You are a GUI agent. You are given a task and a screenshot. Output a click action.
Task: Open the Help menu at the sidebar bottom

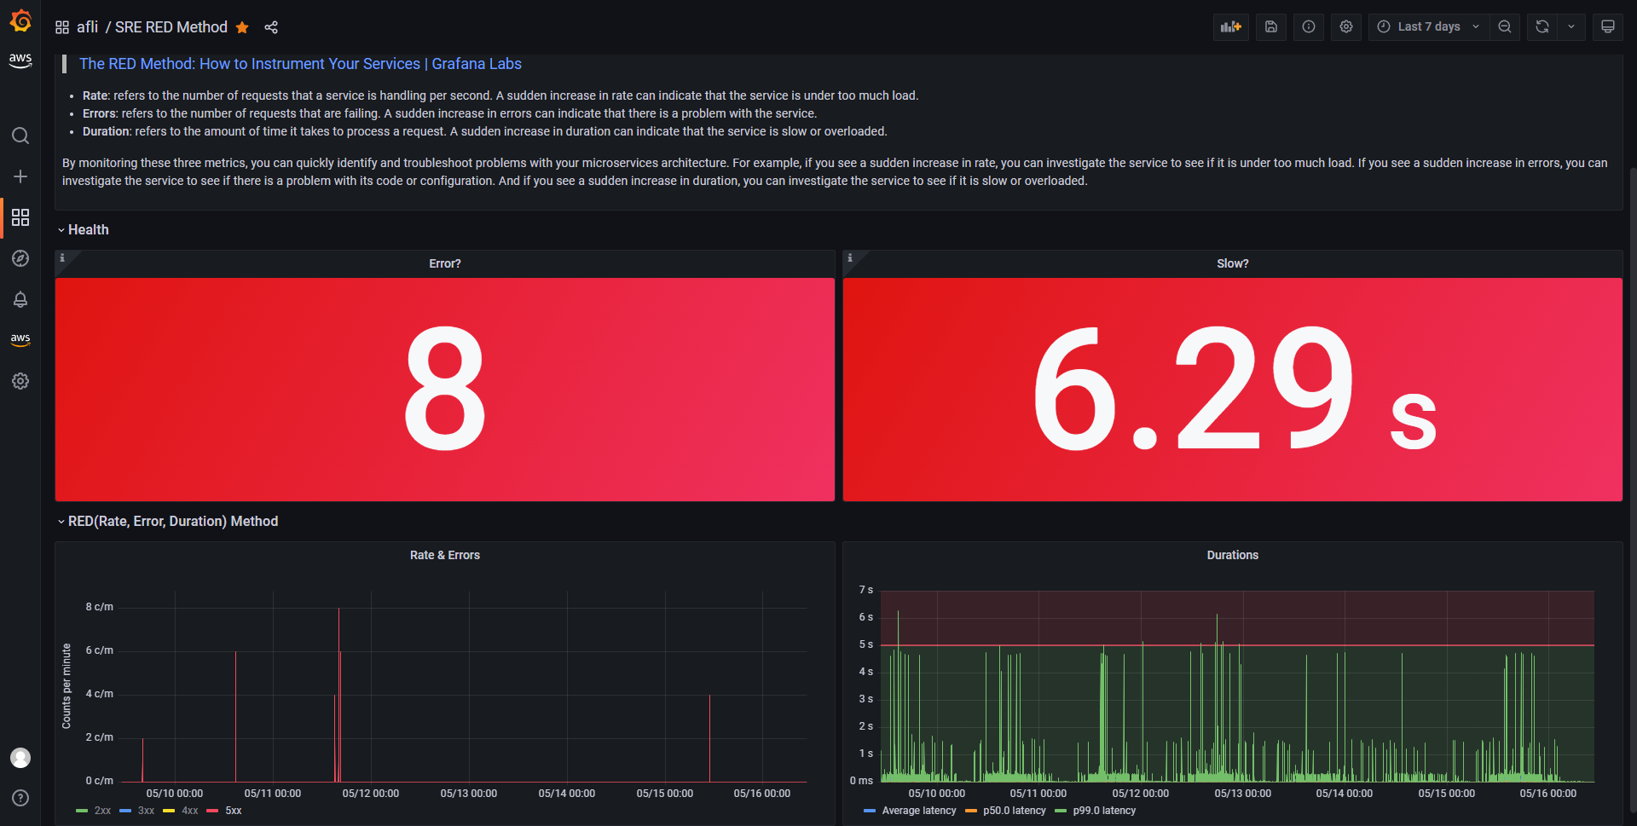pyautogui.click(x=20, y=798)
